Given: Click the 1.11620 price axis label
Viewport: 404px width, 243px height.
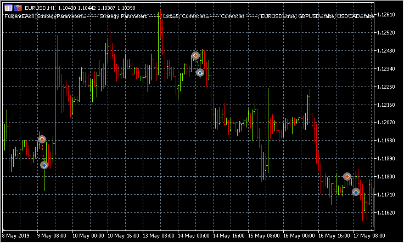Looking at the screenshot, I should click(x=389, y=212).
